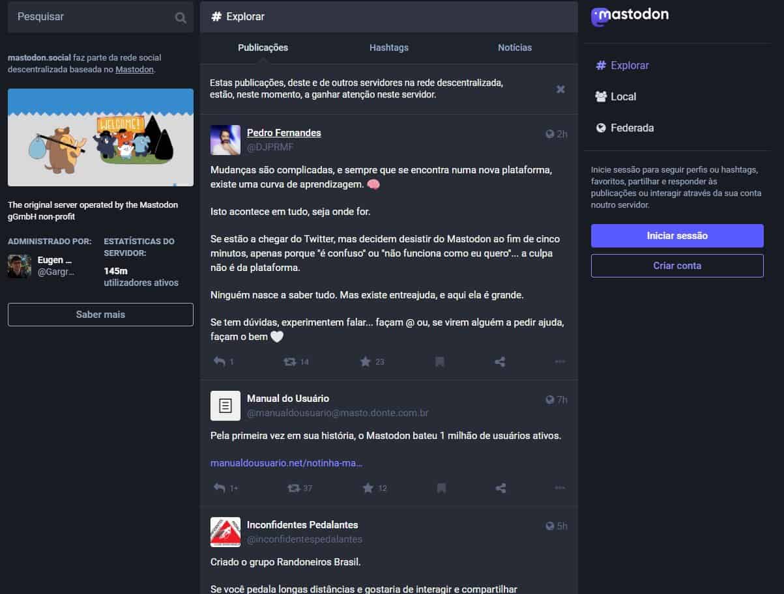Dismiss the explore info banner
The image size is (784, 594).
[x=560, y=89]
